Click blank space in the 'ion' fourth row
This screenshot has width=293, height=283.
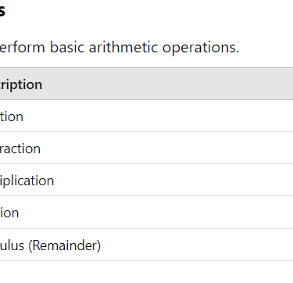pos(156,213)
